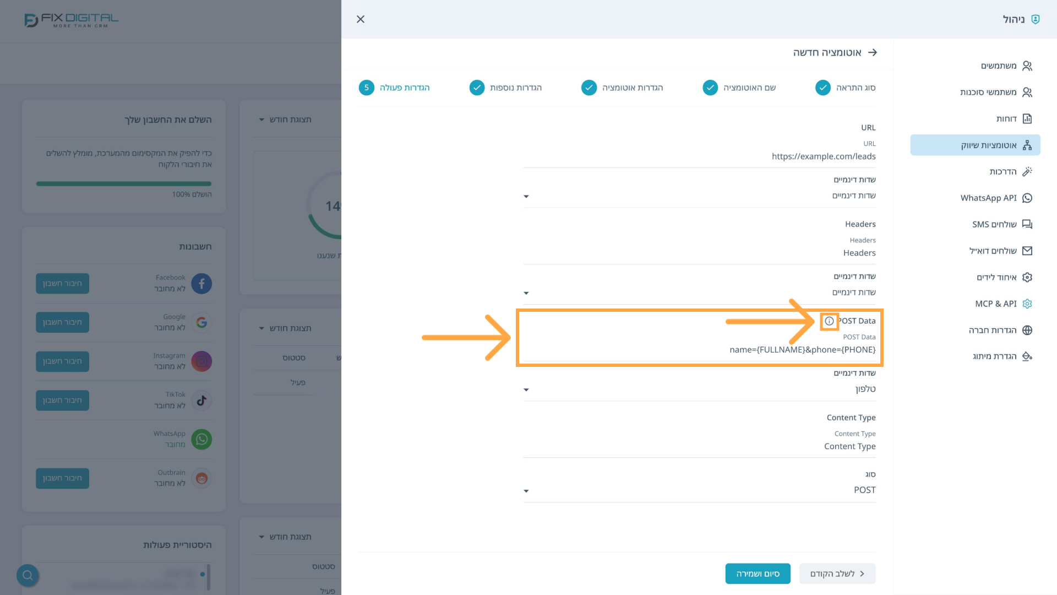Viewport: 1057px width, 595px height.
Task: Open הגדרות חברה globe icon
Action: point(1027,331)
